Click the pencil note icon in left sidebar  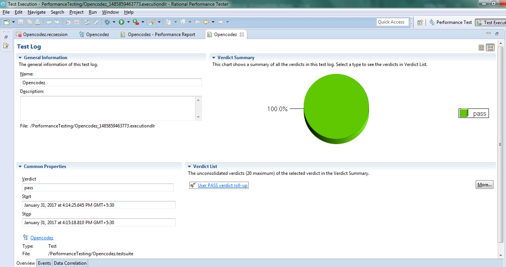[x=6, y=46]
